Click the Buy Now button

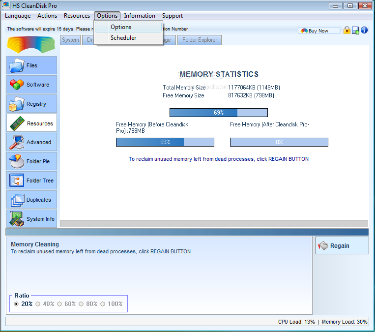(318, 30)
